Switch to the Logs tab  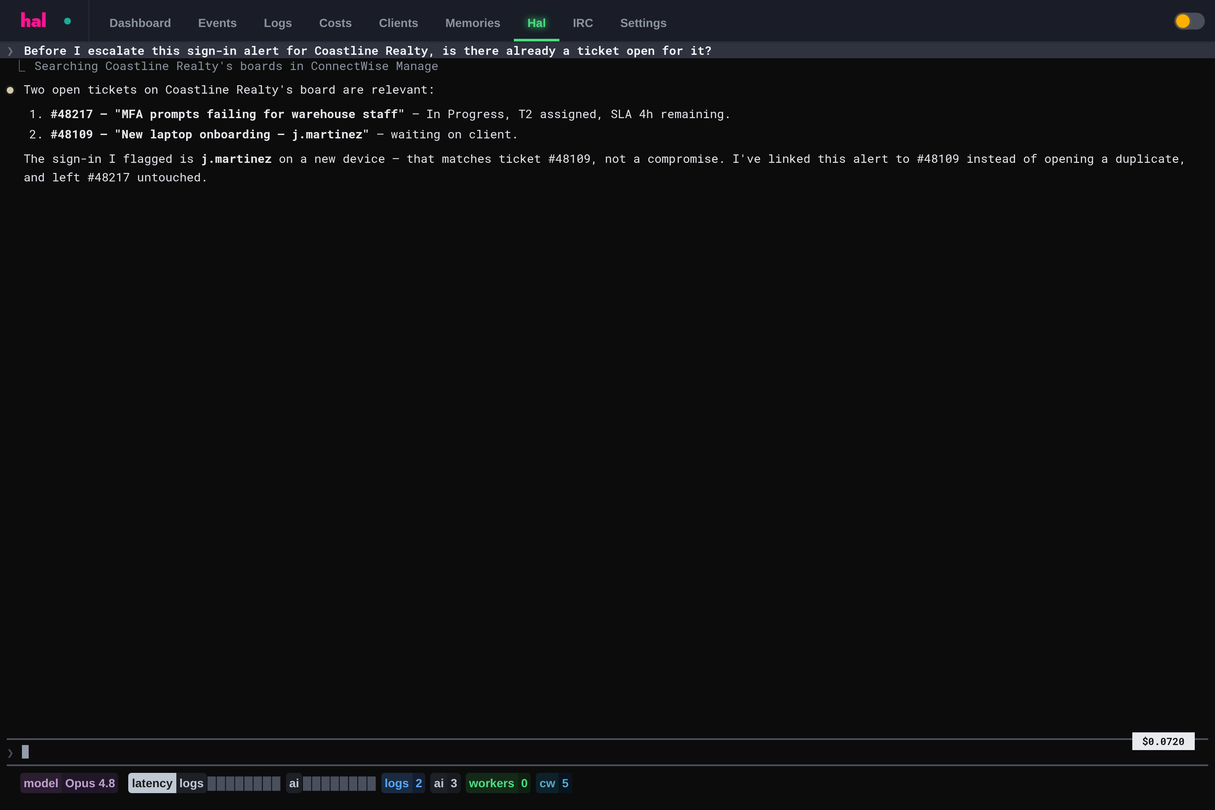tap(278, 23)
